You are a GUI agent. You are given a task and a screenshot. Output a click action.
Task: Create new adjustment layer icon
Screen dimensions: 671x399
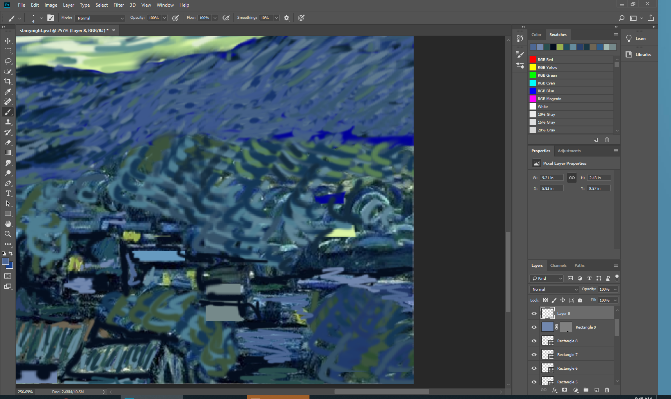[575, 390]
